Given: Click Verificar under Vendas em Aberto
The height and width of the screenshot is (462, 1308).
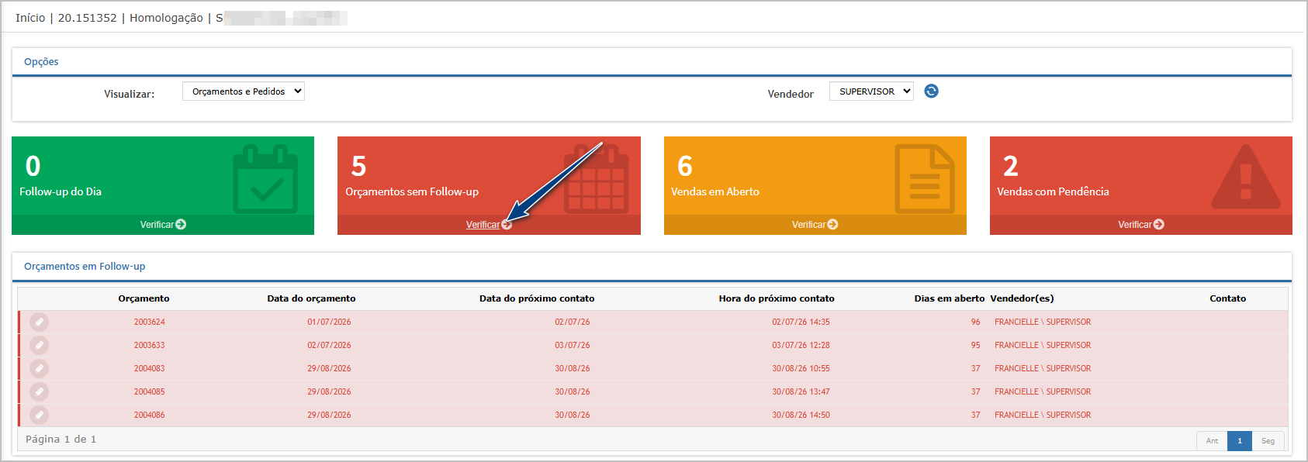Looking at the screenshot, I should click(815, 225).
